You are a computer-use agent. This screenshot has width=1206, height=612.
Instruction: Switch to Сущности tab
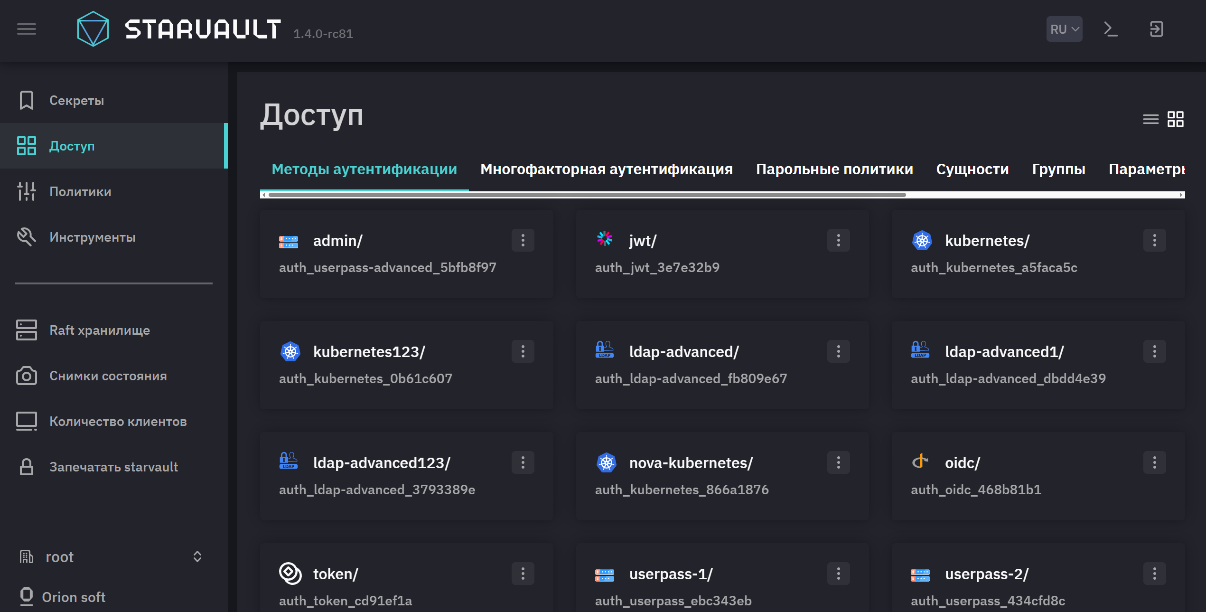pyautogui.click(x=972, y=169)
